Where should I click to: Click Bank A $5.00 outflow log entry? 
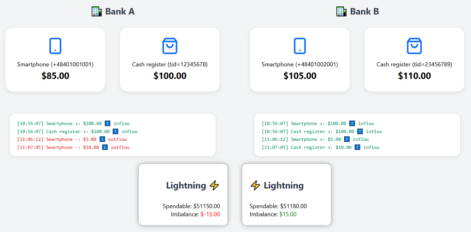click(72, 139)
